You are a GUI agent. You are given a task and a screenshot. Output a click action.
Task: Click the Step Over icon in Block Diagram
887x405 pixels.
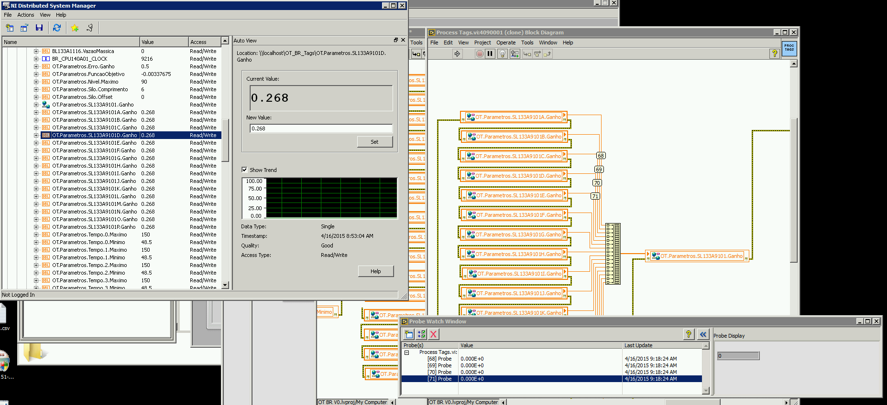pos(537,54)
